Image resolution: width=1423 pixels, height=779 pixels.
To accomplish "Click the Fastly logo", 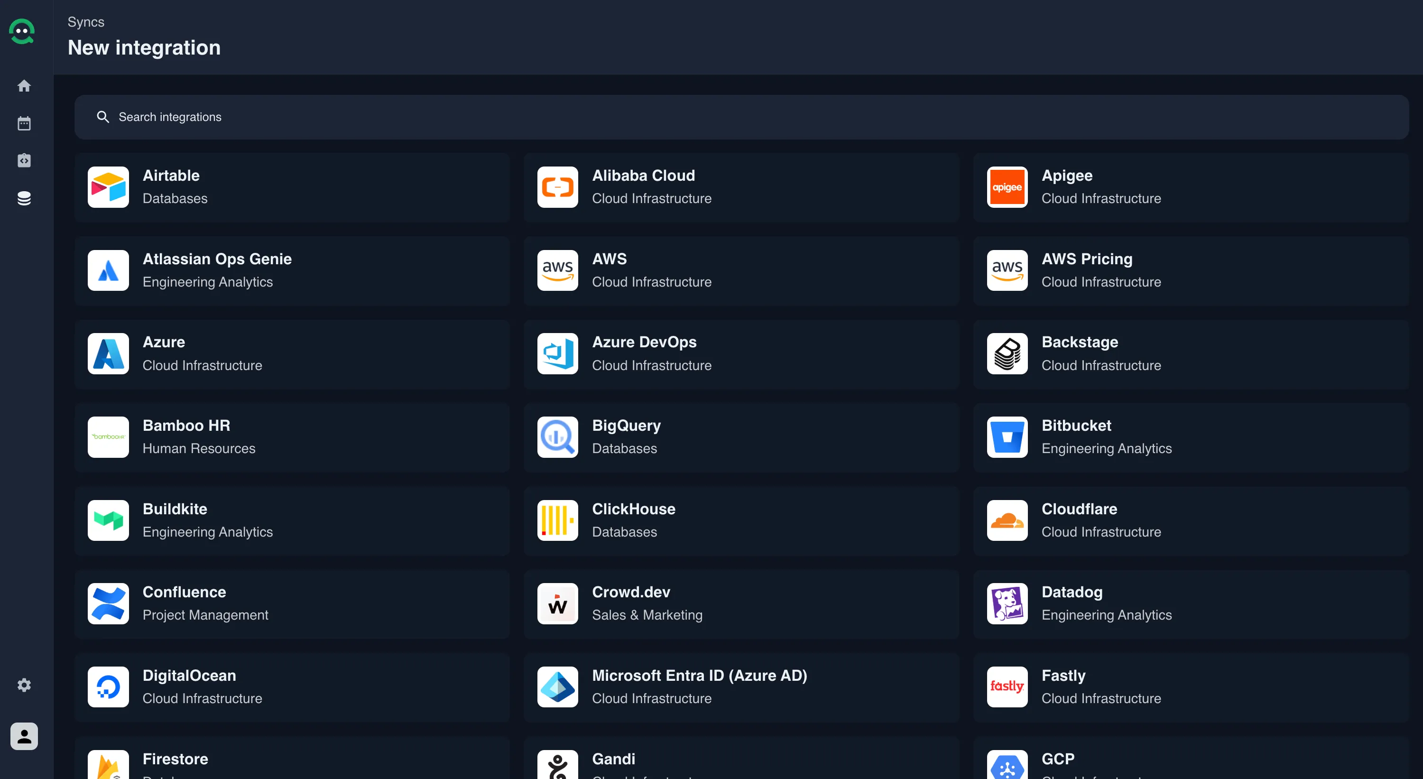I will (x=1007, y=687).
